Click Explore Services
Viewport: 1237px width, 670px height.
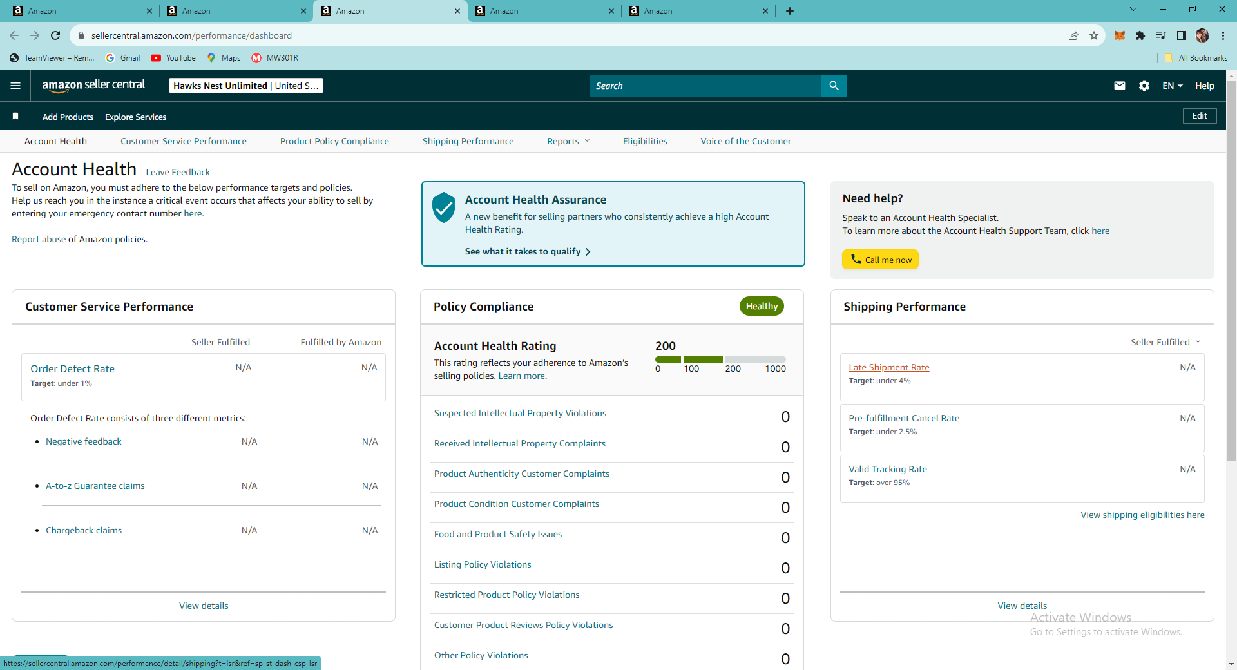pyautogui.click(x=136, y=117)
